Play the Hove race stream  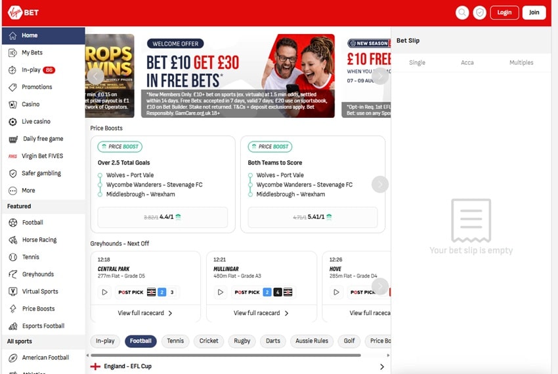(336, 292)
